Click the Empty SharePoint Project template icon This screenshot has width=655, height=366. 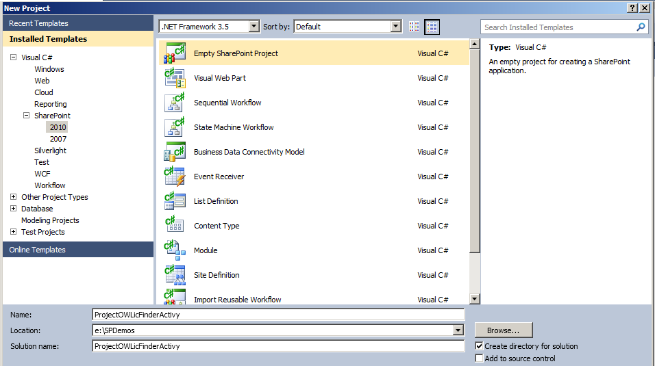pos(175,53)
